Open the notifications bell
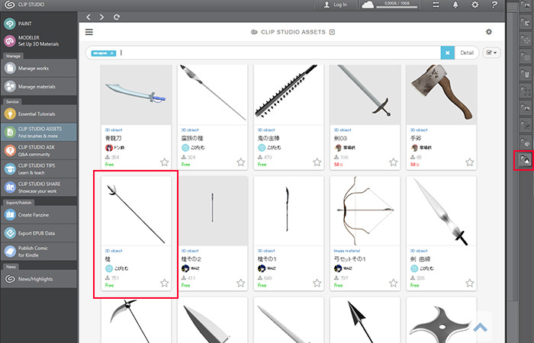This screenshot has height=343, width=534. 455,5
